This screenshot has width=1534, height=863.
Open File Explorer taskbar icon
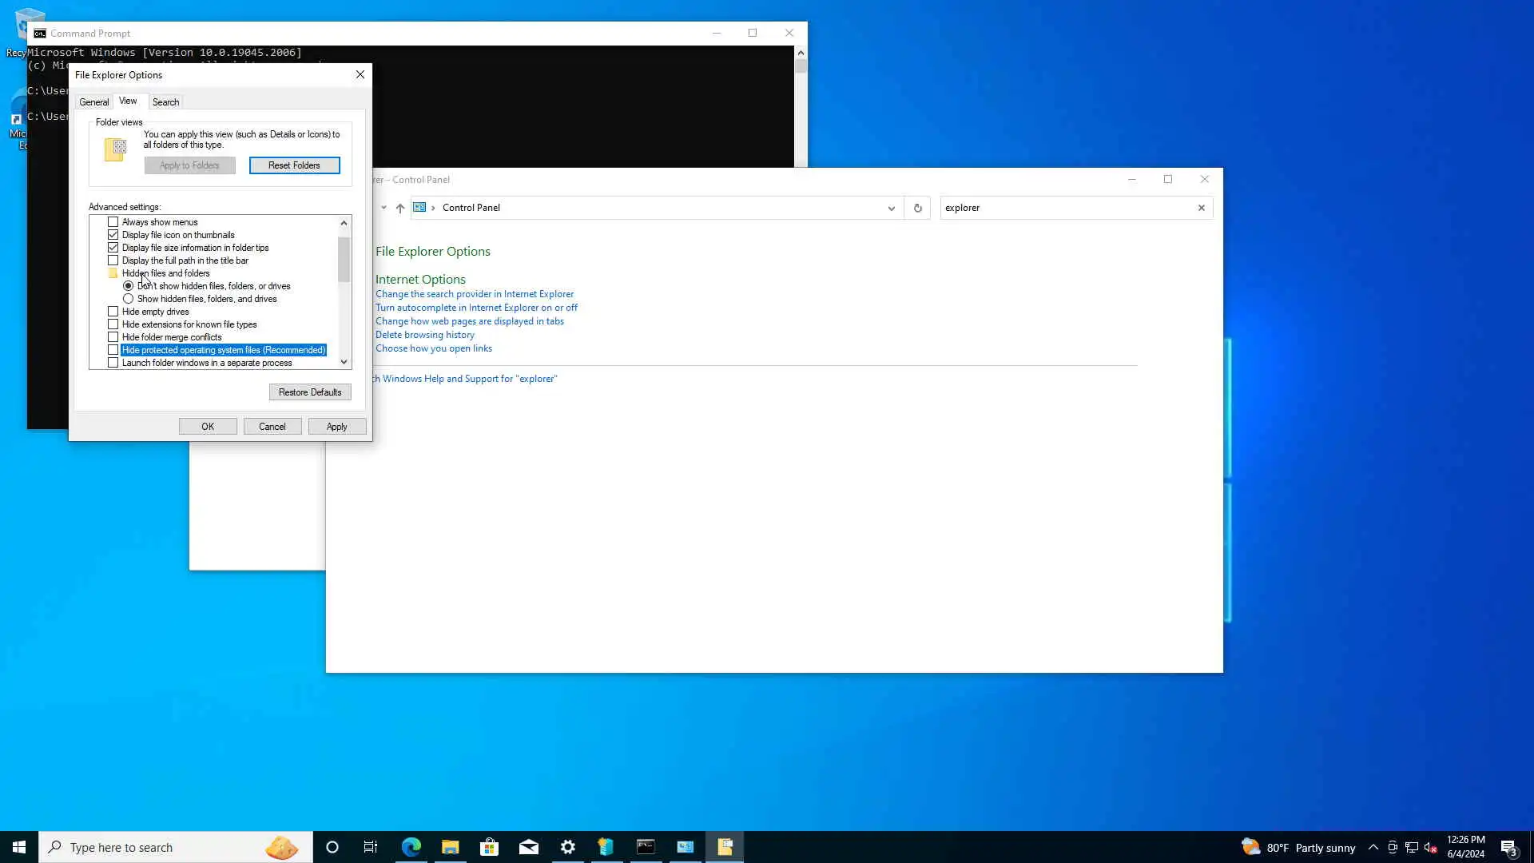[450, 847]
